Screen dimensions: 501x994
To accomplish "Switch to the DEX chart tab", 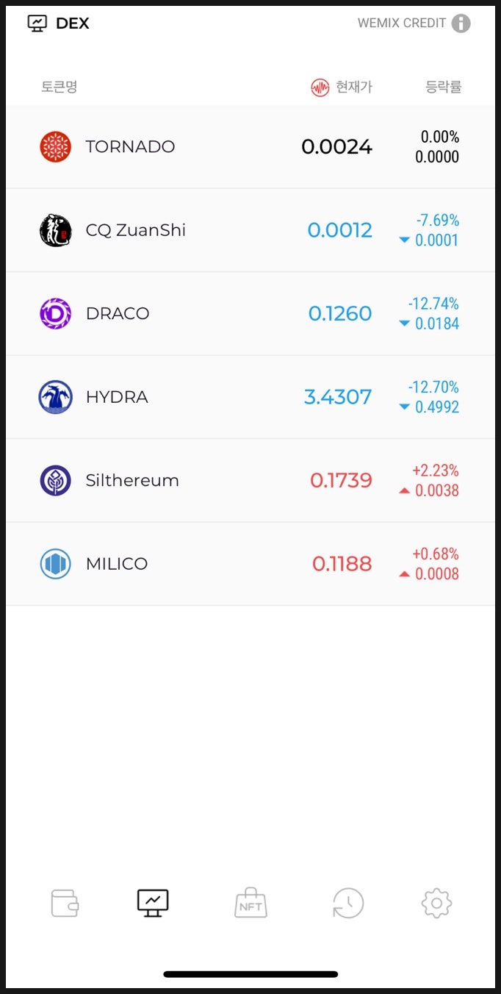I will [x=153, y=903].
